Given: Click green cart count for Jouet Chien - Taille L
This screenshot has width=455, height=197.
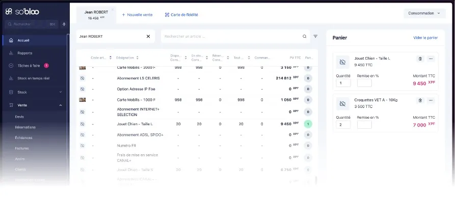Looking at the screenshot, I should pyautogui.click(x=308, y=124).
